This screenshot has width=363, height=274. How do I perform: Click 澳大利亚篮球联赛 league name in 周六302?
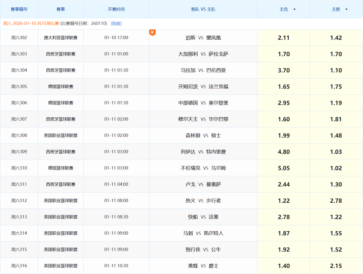coord(61,38)
